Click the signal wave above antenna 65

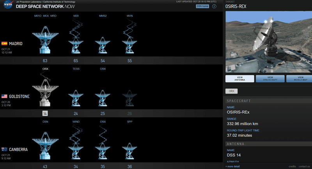[76, 28]
